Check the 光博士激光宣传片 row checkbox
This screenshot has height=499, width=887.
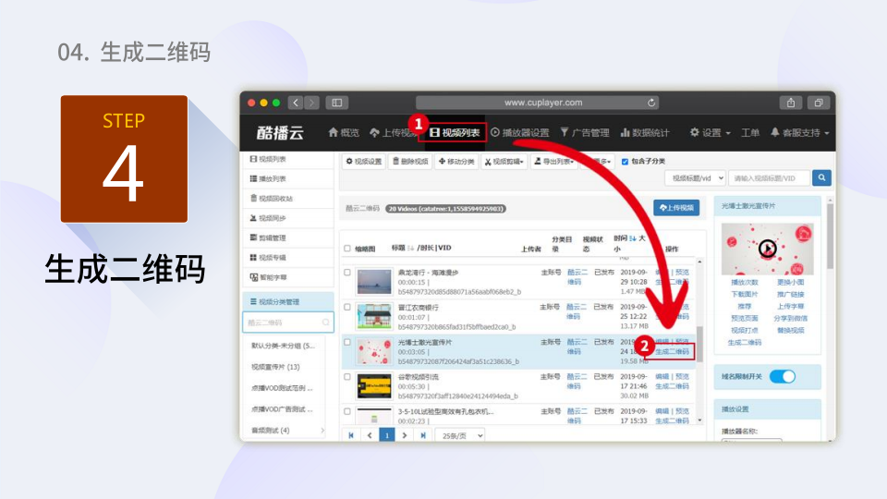347,342
